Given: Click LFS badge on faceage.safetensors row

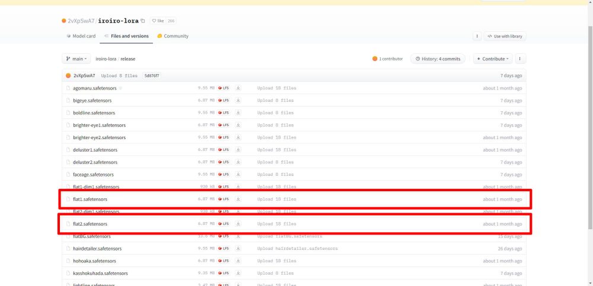Looking at the screenshot, I should [x=224, y=175].
